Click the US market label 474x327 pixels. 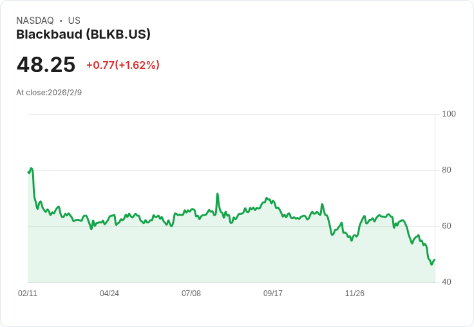pyautogui.click(x=74, y=21)
